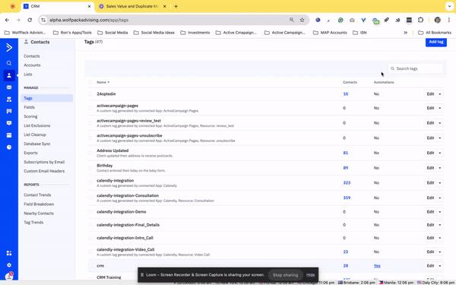The width and height of the screenshot is (456, 285).
Task: Check the activecampaign-pages tag checkbox
Action: click(90, 108)
